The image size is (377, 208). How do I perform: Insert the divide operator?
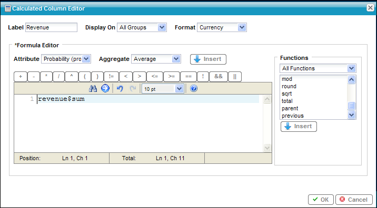point(58,77)
